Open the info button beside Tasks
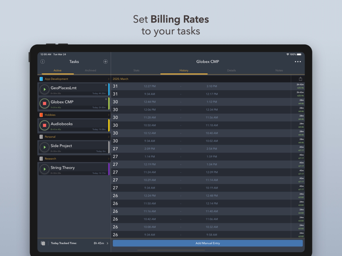Viewport: 342px width, 256px height. 42,61
